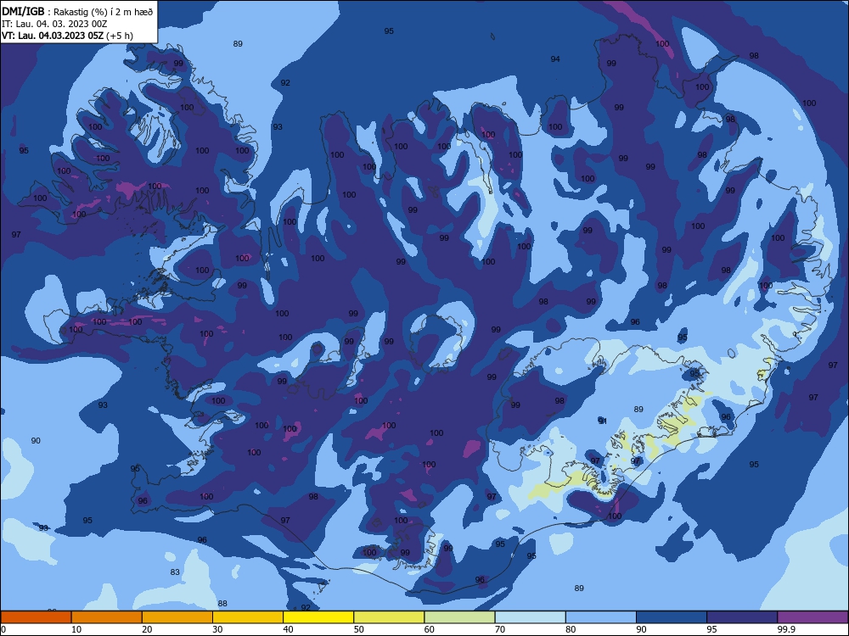The height and width of the screenshot is (636, 849).
Task: Select the medium blue 90–95 legend swatch
Action: (672, 617)
